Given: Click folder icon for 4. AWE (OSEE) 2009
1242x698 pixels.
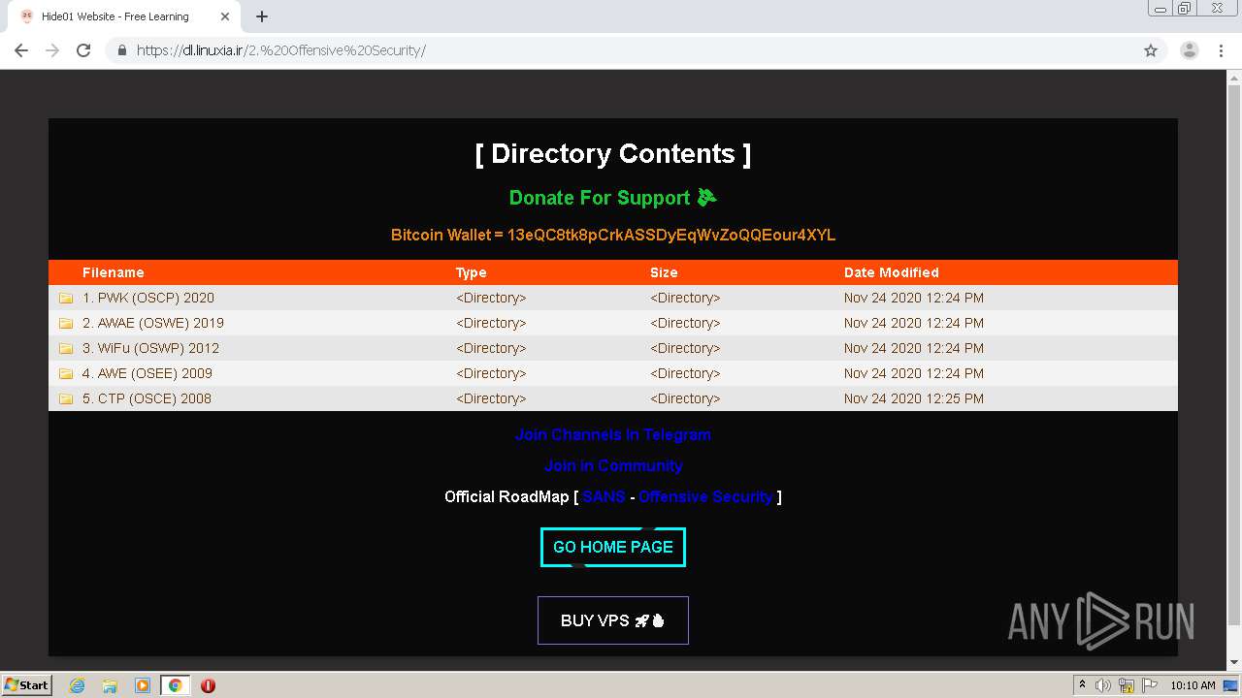Looking at the screenshot, I should (x=66, y=373).
